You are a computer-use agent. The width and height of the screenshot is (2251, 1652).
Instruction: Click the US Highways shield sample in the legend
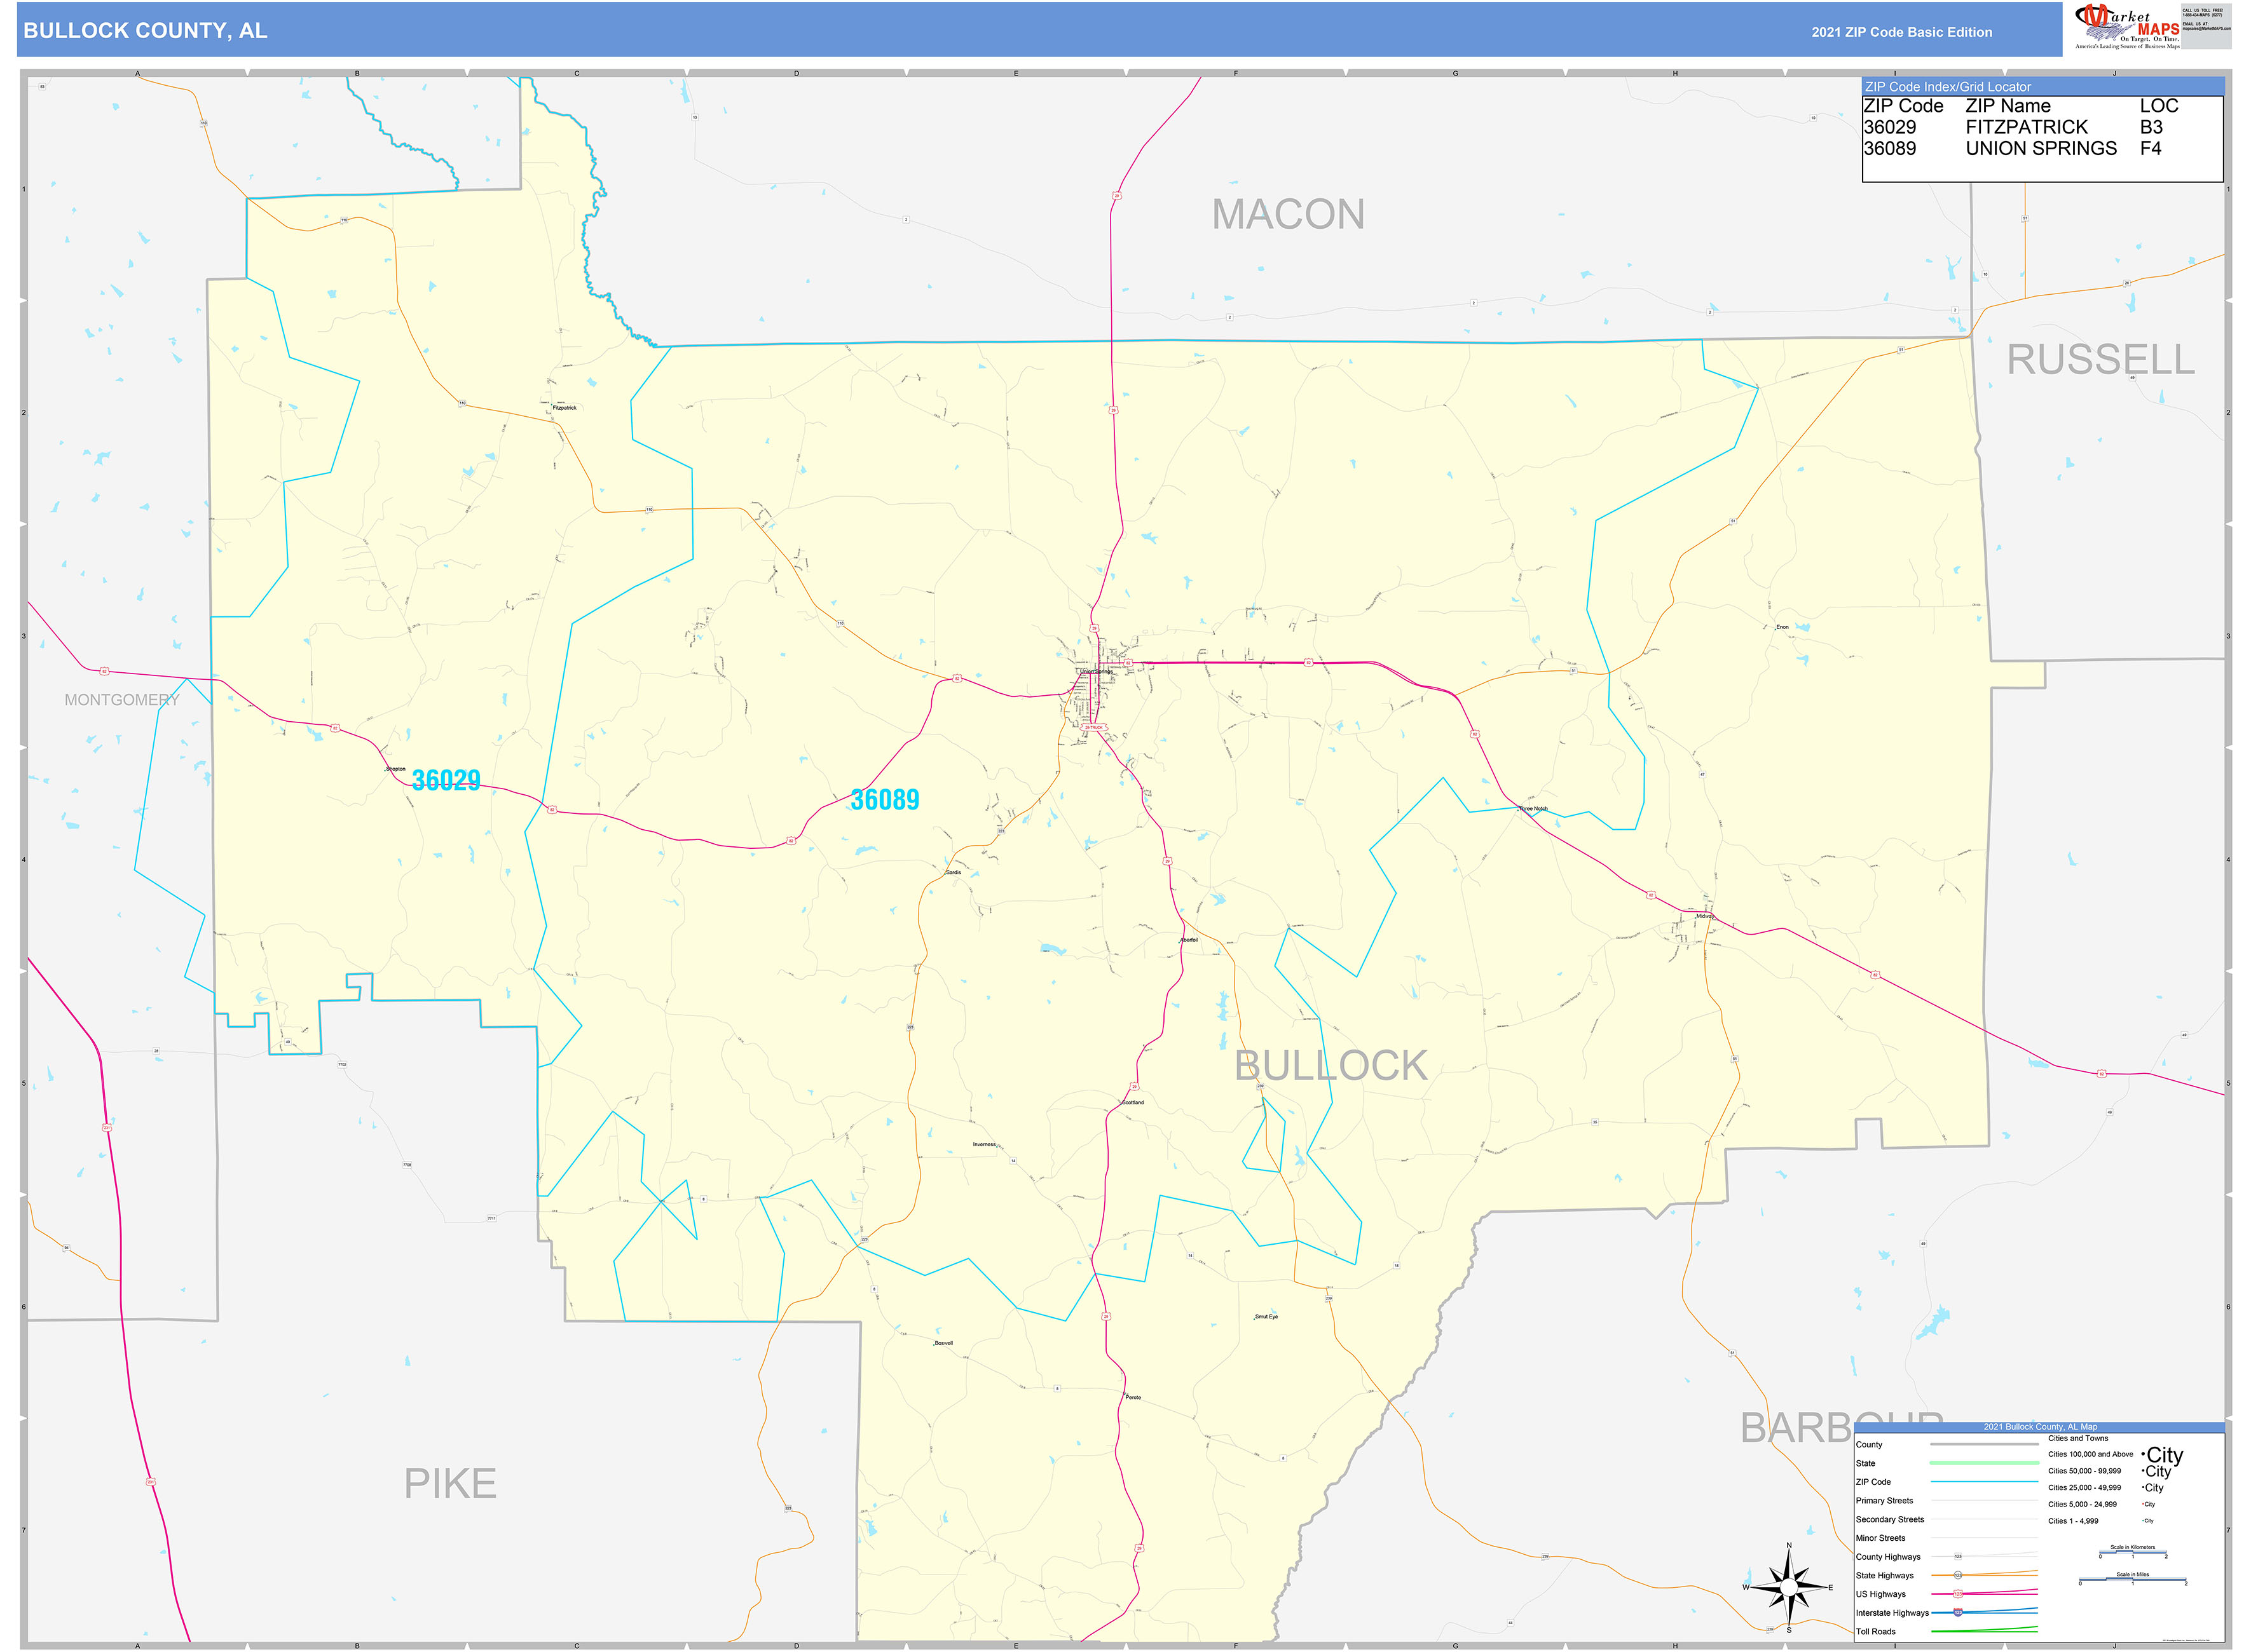1958,1594
